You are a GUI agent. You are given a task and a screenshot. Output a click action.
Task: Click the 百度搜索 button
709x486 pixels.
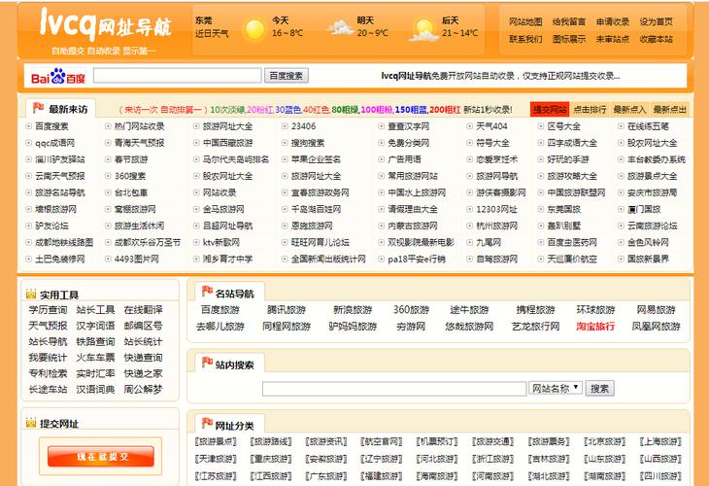coord(287,76)
